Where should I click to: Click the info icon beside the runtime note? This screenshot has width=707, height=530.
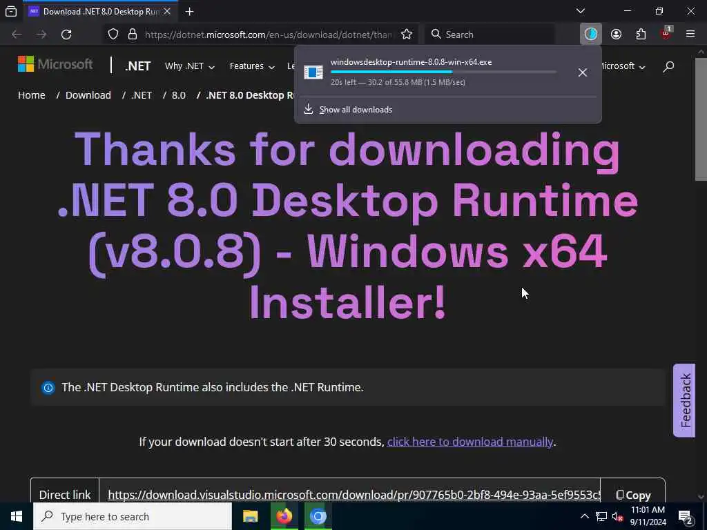[48, 388]
